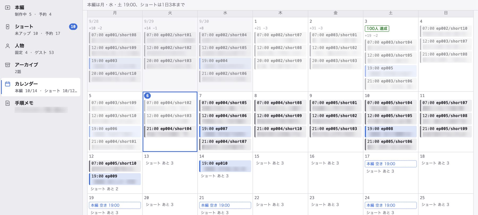Open 手順メモ in the sidebar
The height and width of the screenshot is (215, 478).
(x=41, y=106)
